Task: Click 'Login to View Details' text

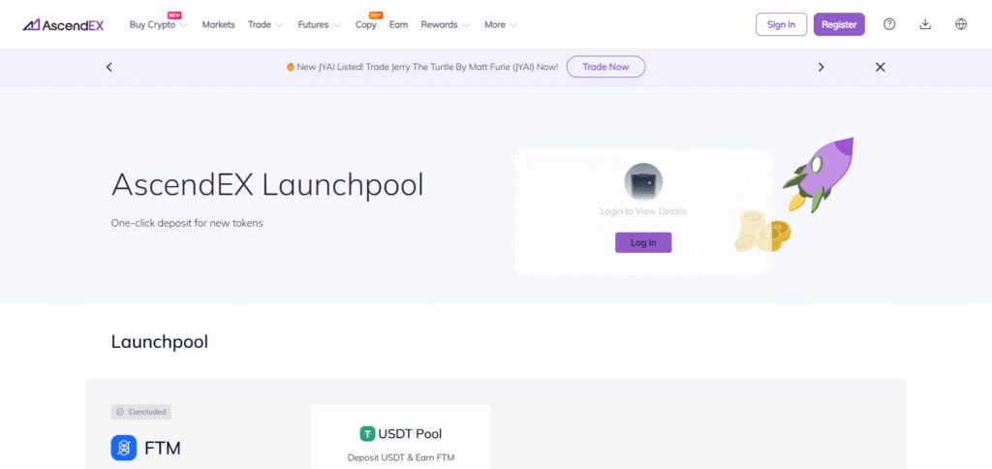Action: pos(643,211)
